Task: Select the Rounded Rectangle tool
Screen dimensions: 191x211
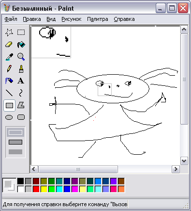Action: pyautogui.click(x=21, y=117)
